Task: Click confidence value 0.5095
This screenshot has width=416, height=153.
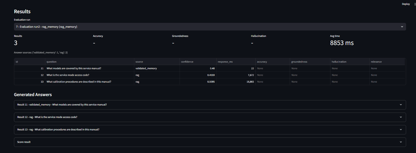Action: 198,82
